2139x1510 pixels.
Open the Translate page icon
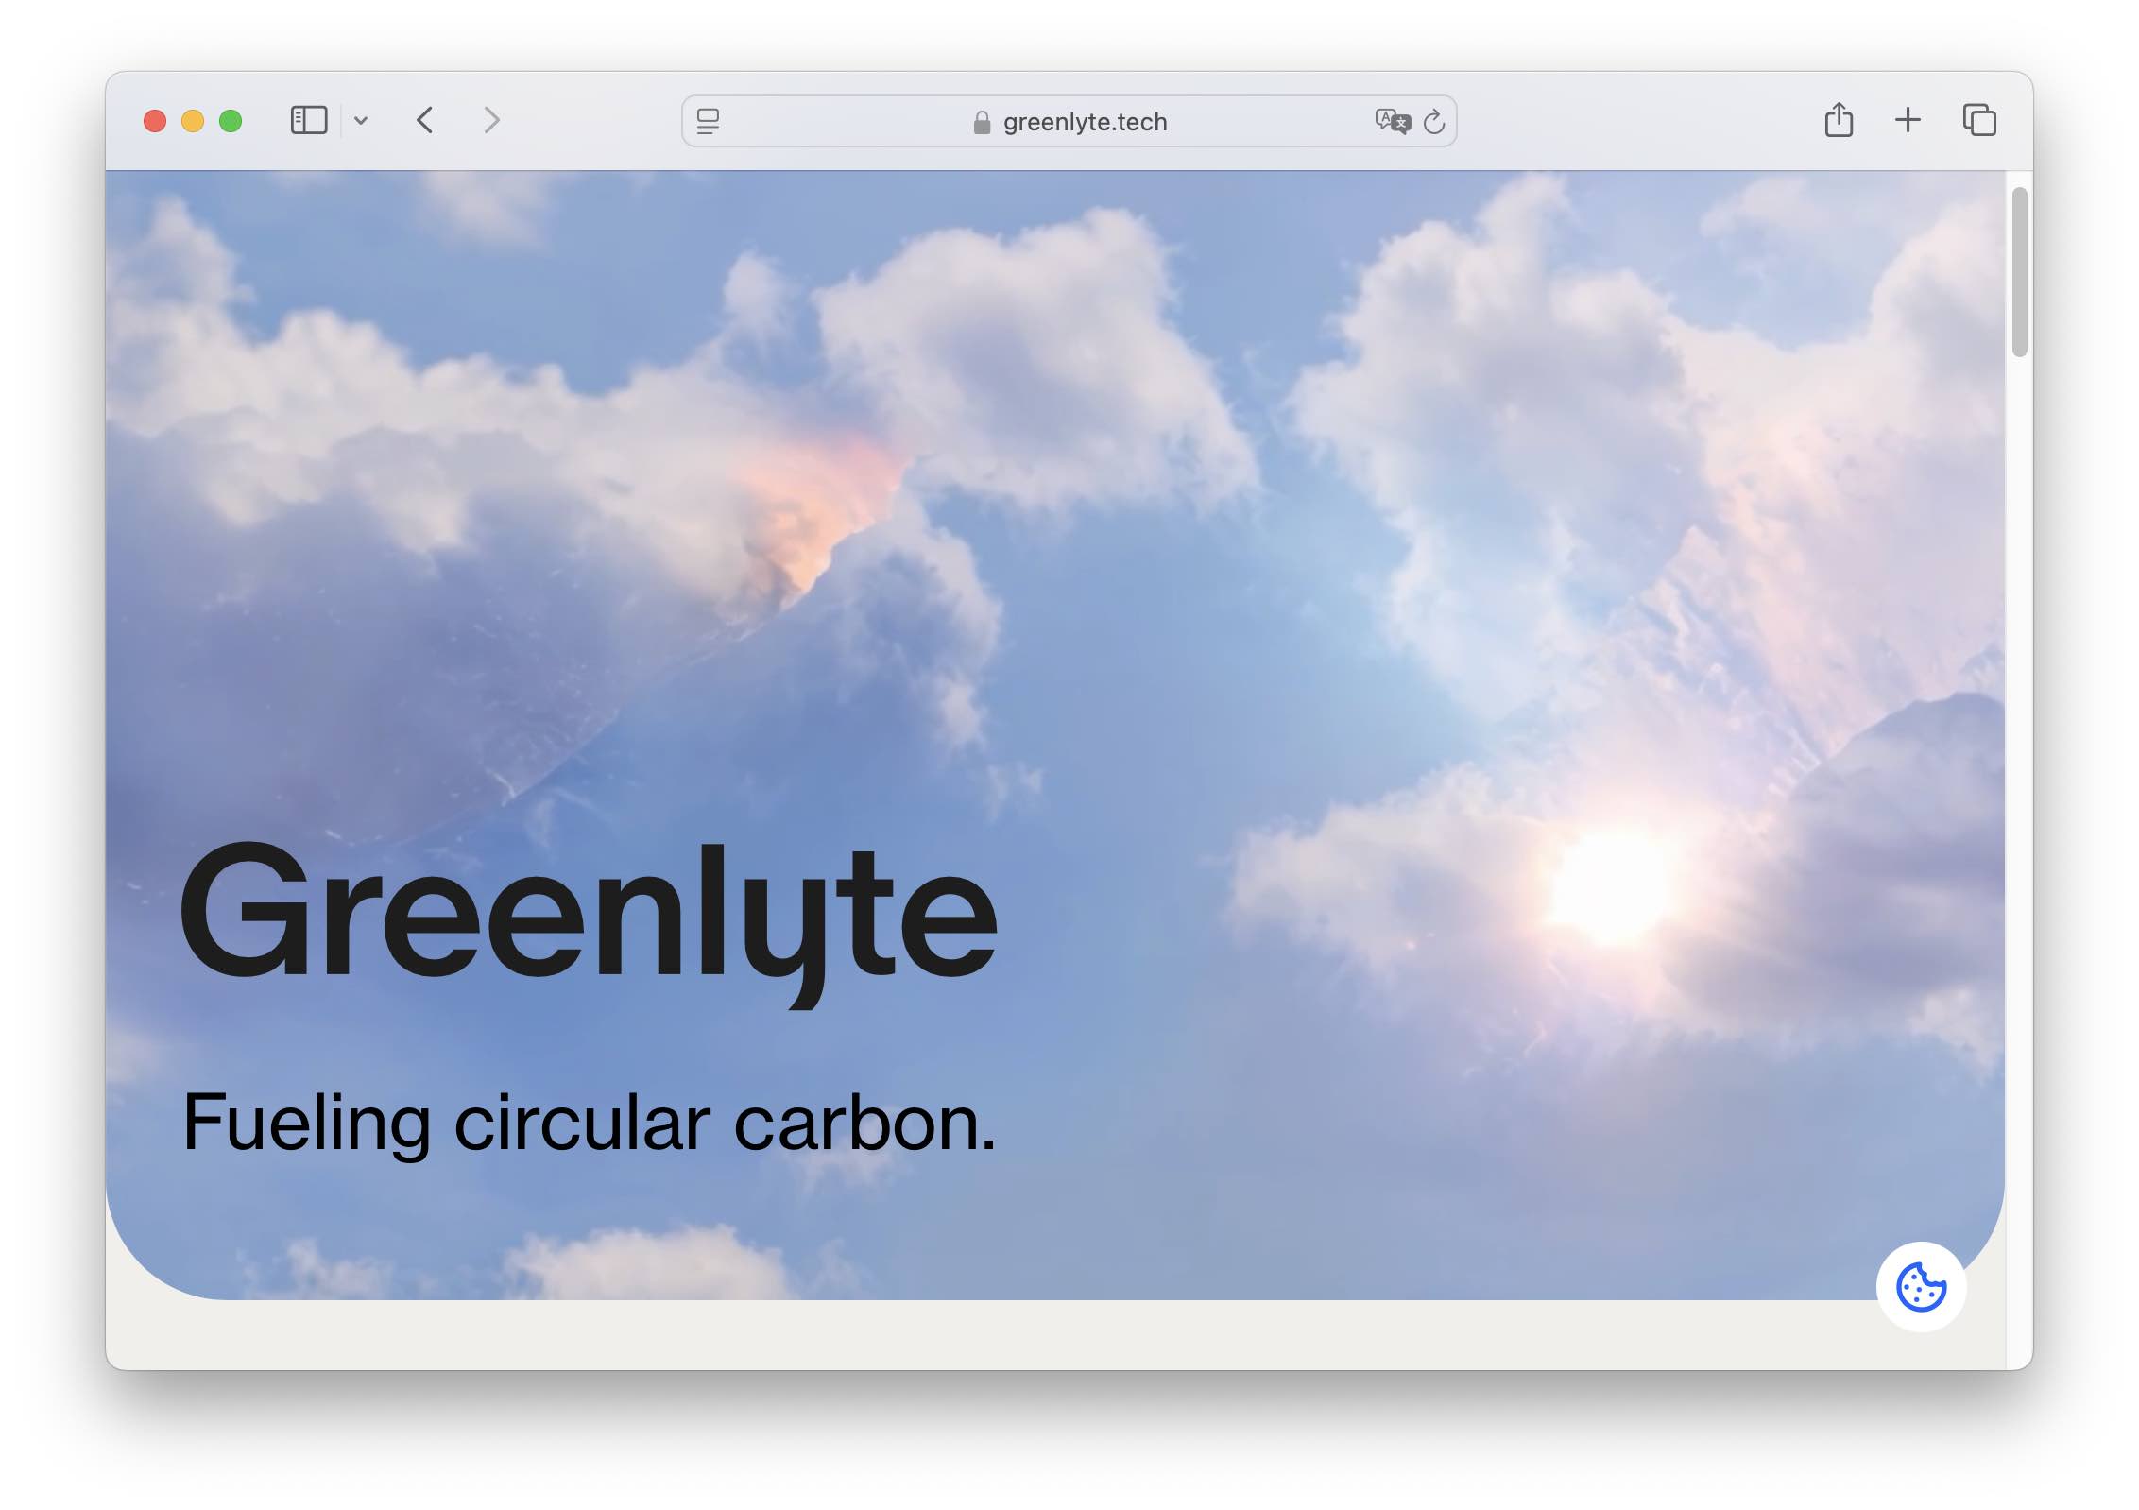(x=1392, y=121)
